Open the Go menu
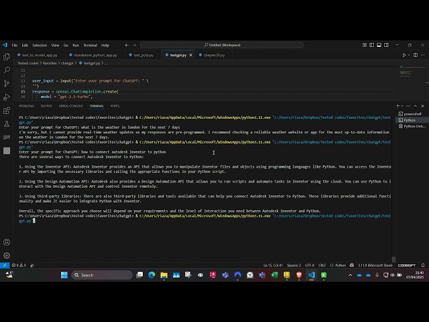The height and width of the screenshot is (322, 429). (x=66, y=45)
